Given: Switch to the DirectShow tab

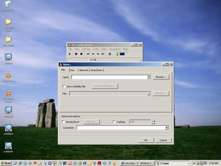Looking at the screenshot, I should click(x=97, y=70).
